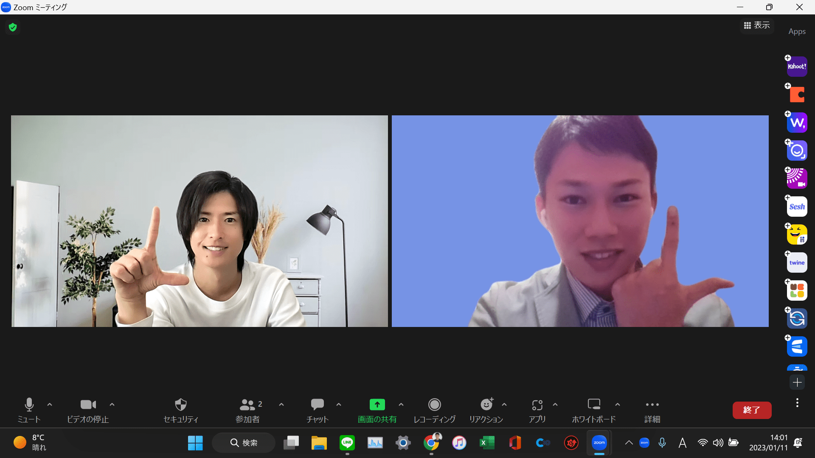Image resolution: width=815 pixels, height=458 pixels.
Task: Open the twine app in sidebar
Action: click(797, 263)
